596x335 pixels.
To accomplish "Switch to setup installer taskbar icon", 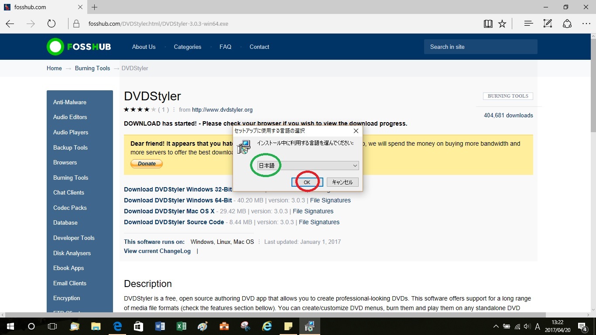I will [310, 326].
